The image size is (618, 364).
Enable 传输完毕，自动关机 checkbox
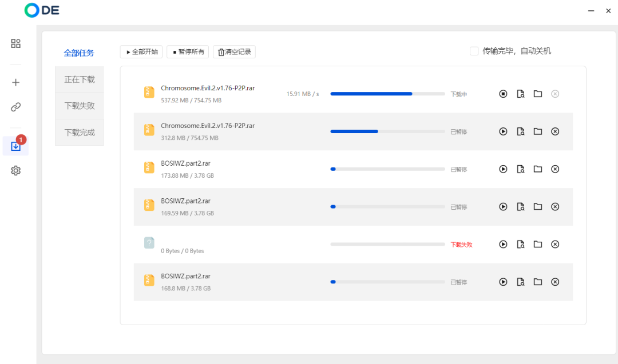pos(474,51)
